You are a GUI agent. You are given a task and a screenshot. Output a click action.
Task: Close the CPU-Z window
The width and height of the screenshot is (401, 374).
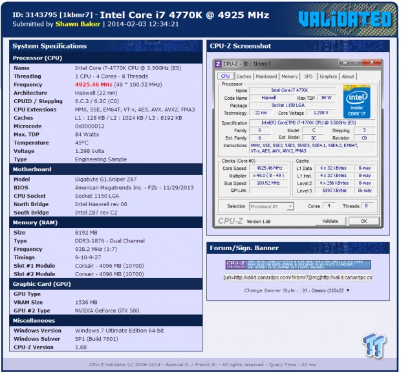(x=372, y=62)
